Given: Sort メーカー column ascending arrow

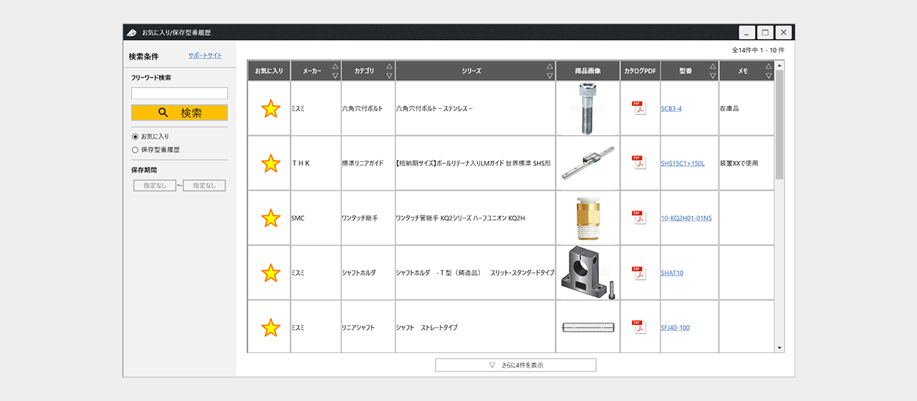Looking at the screenshot, I should click(x=335, y=66).
